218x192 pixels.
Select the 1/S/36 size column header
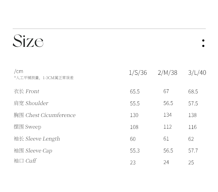(138, 73)
